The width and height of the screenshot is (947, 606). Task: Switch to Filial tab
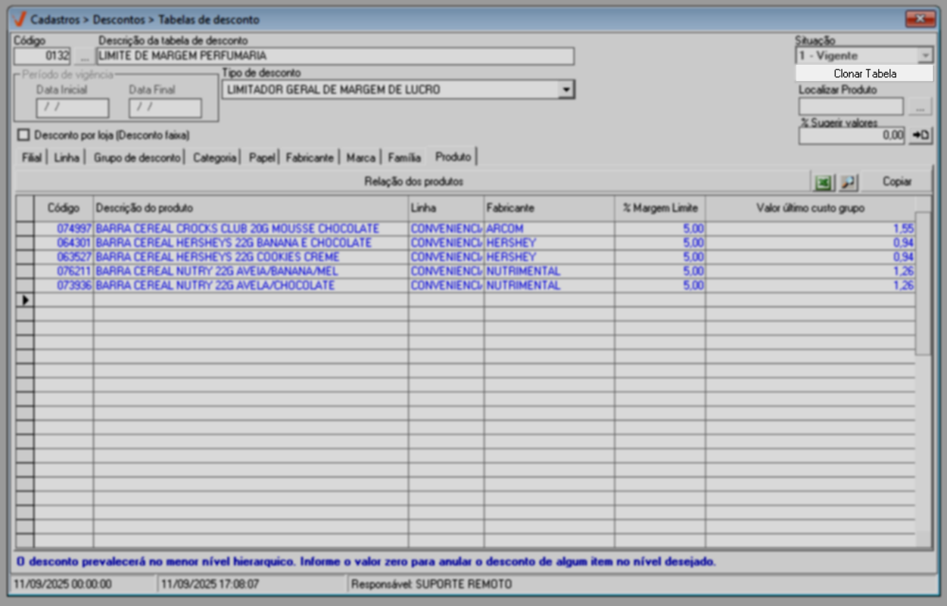[31, 157]
